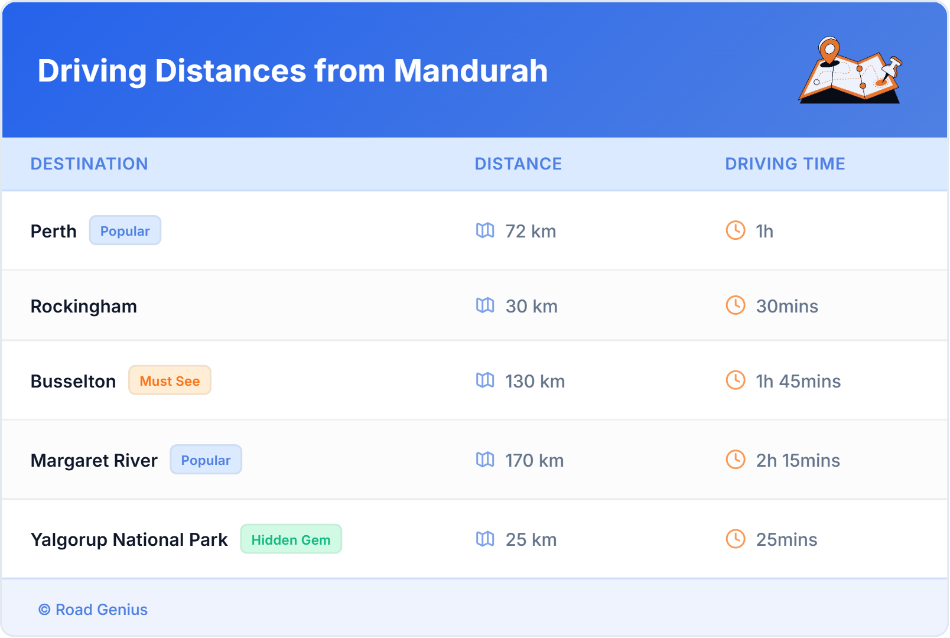The image size is (950, 638).
Task: Click the clock icon next to 30mins
Action: [735, 305]
